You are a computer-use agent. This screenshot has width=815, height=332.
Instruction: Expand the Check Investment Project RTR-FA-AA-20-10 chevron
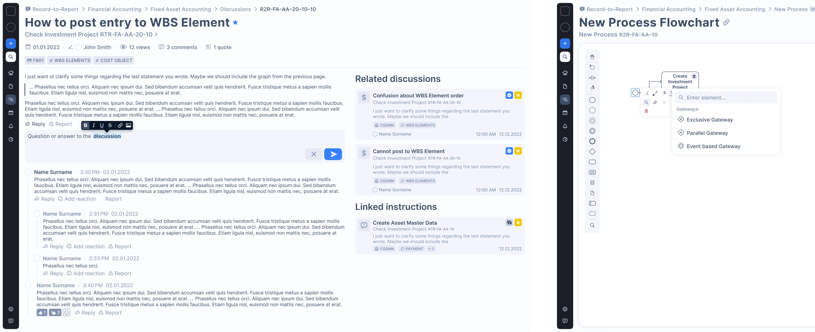[x=156, y=34]
